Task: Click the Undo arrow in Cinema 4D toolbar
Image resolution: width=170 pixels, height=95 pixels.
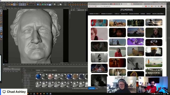Action: [x=2, y=4]
